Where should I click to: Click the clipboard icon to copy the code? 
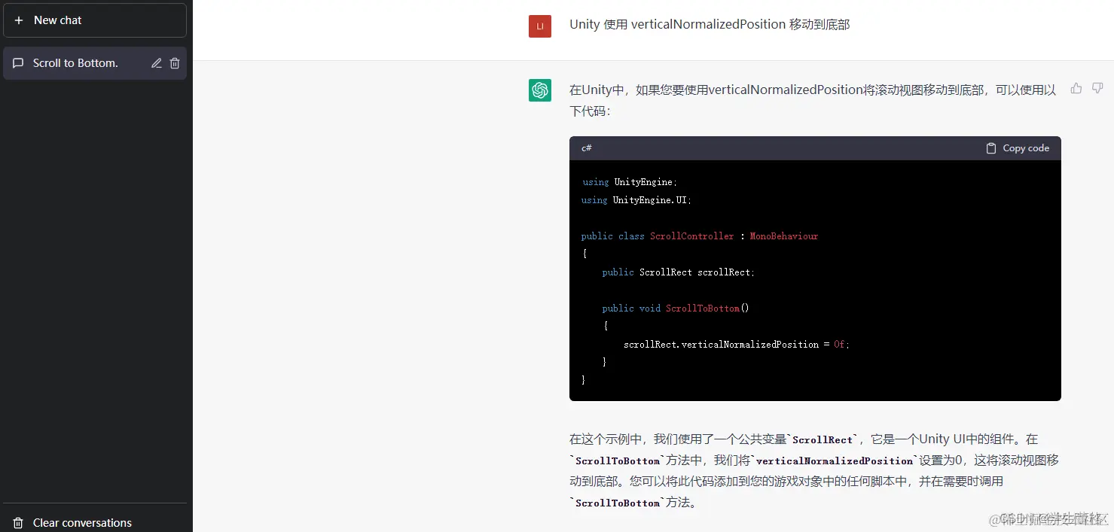991,147
